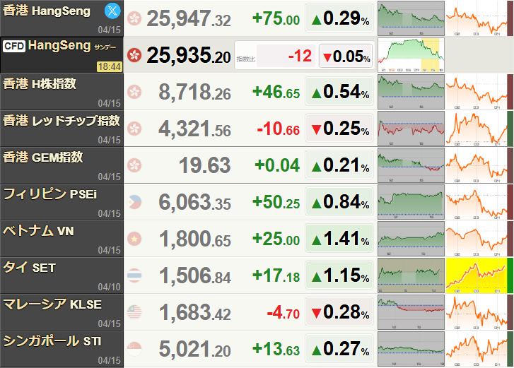The width and height of the screenshot is (514, 368).
Task: Click the ▲1.15% change badge
Action: (339, 275)
